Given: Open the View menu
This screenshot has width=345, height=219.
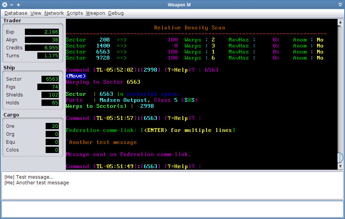Looking at the screenshot, I should coord(36,13).
